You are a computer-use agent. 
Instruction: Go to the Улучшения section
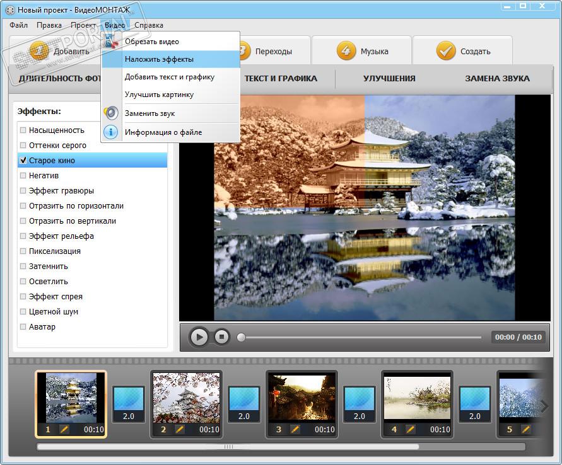(x=389, y=79)
